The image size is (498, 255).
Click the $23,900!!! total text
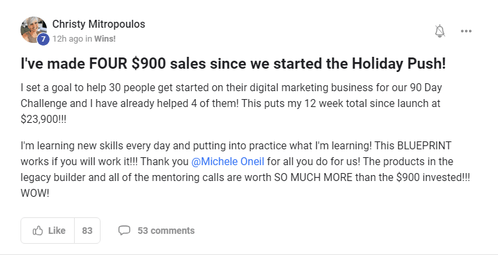point(44,120)
